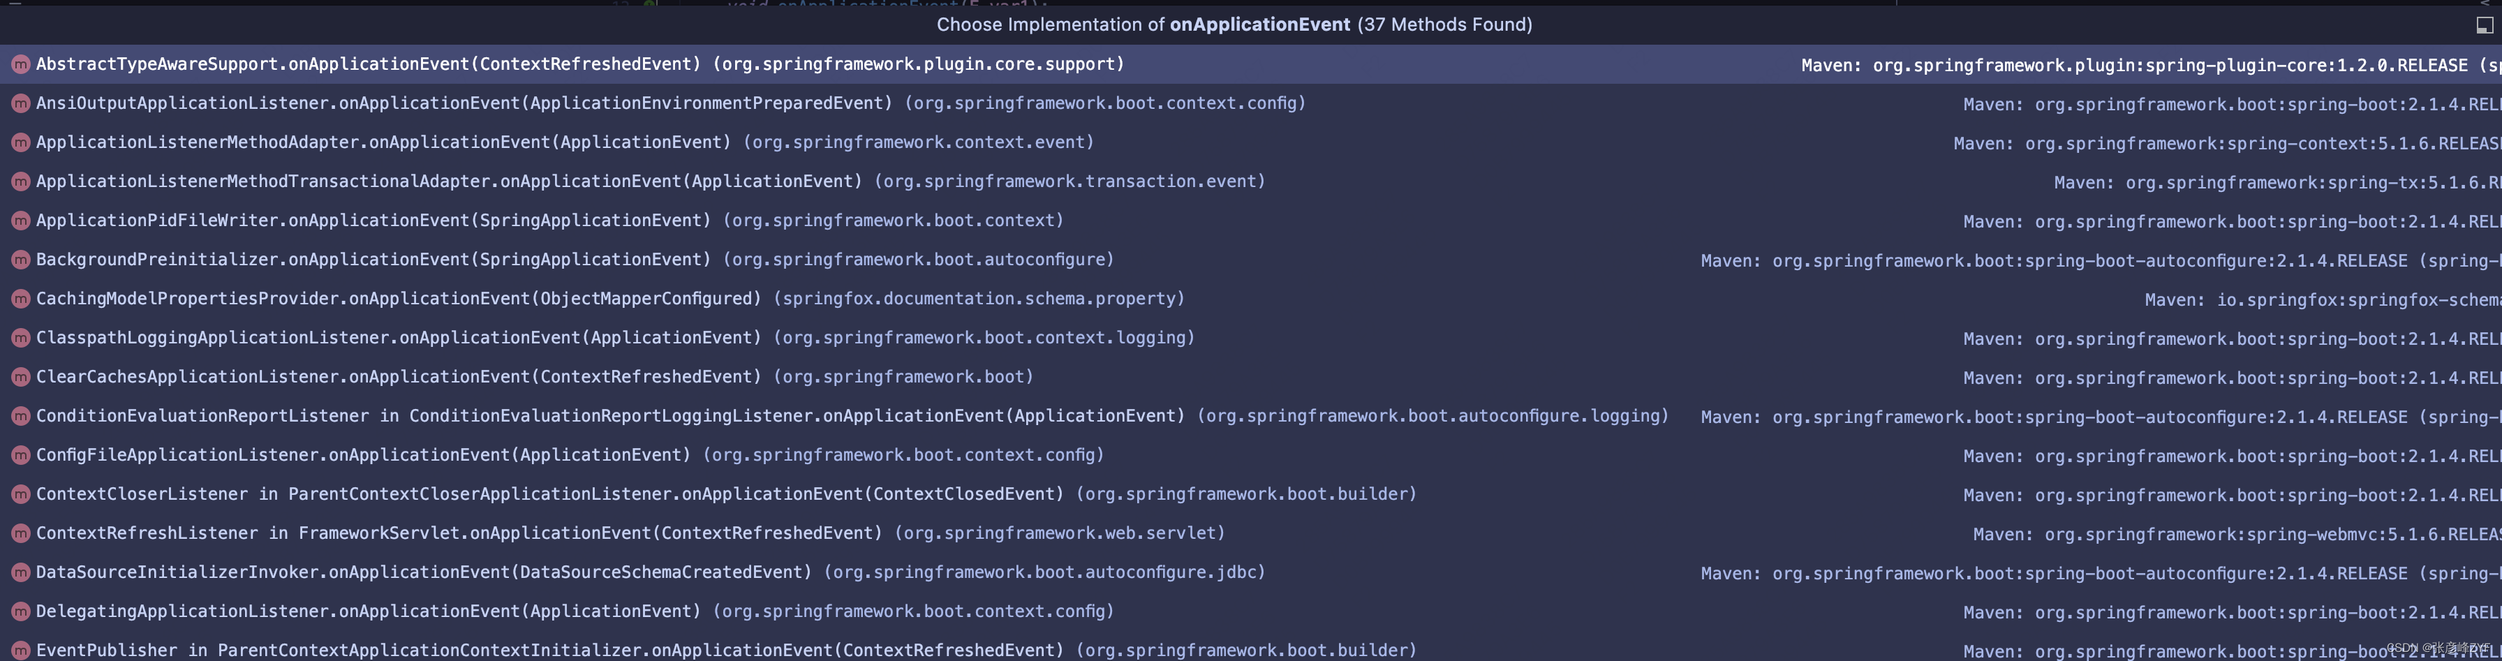Click the popup title Choose Implementation of onApplicationEvent
This screenshot has height=661, width=2502.
coord(1234,24)
